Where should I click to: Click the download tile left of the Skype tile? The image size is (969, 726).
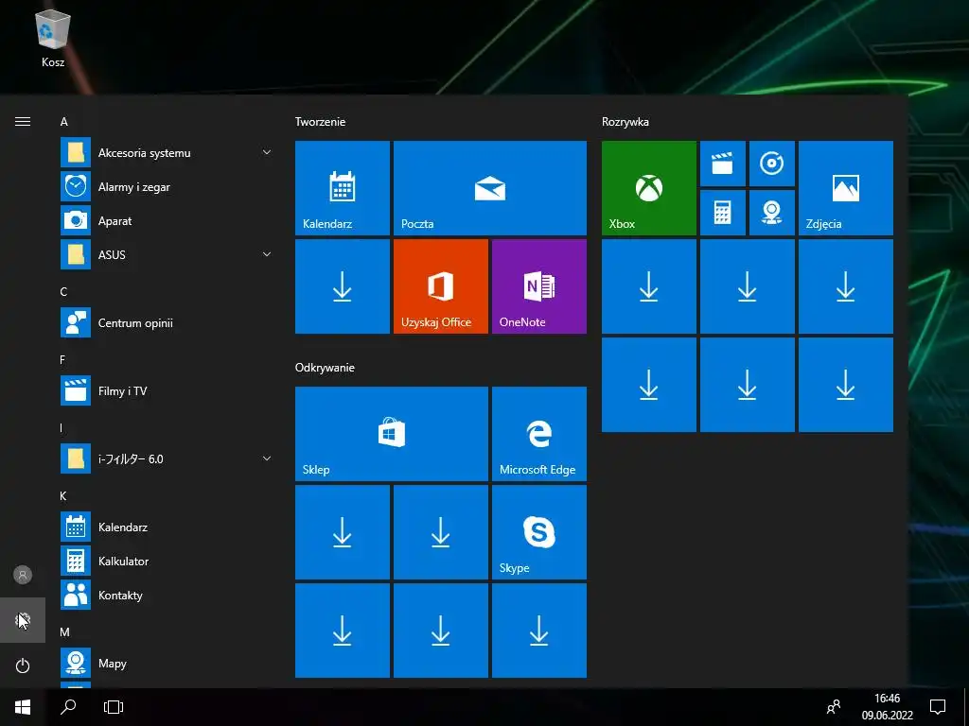coord(441,532)
